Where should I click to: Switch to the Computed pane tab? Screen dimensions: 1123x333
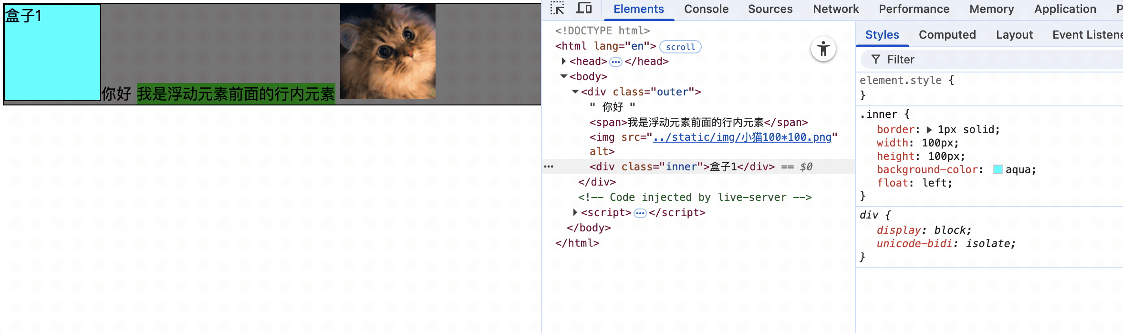pos(947,35)
